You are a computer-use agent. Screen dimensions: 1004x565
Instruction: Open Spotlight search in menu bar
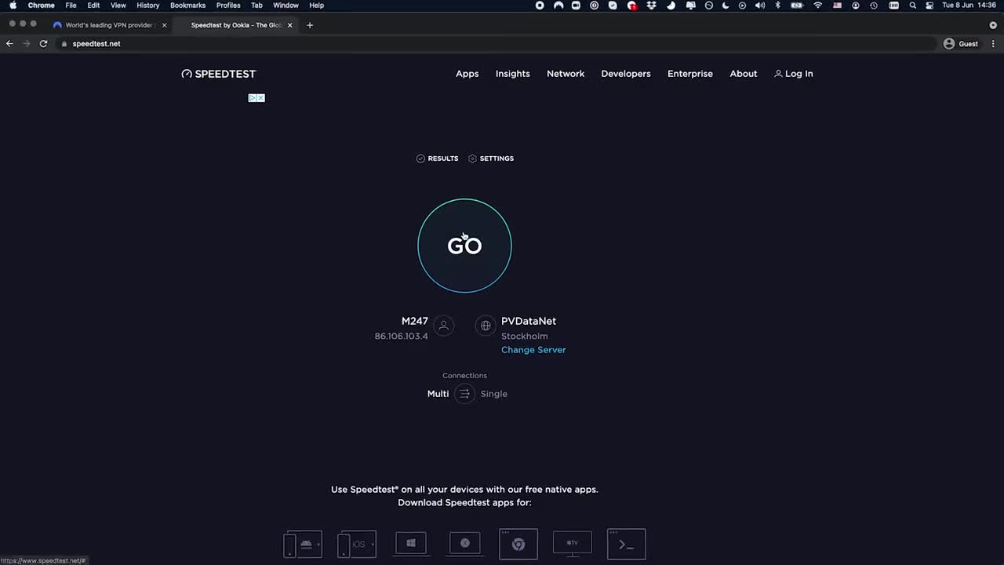(x=912, y=5)
